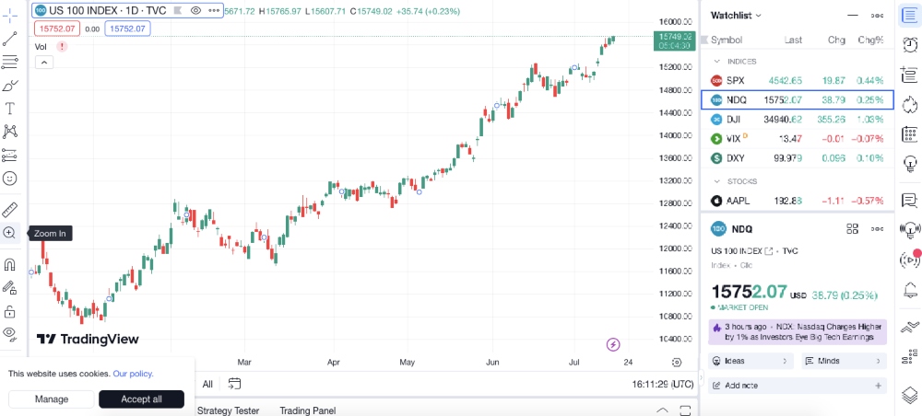Select VIX in the watchlist
The height and width of the screenshot is (416, 922).
(798, 139)
